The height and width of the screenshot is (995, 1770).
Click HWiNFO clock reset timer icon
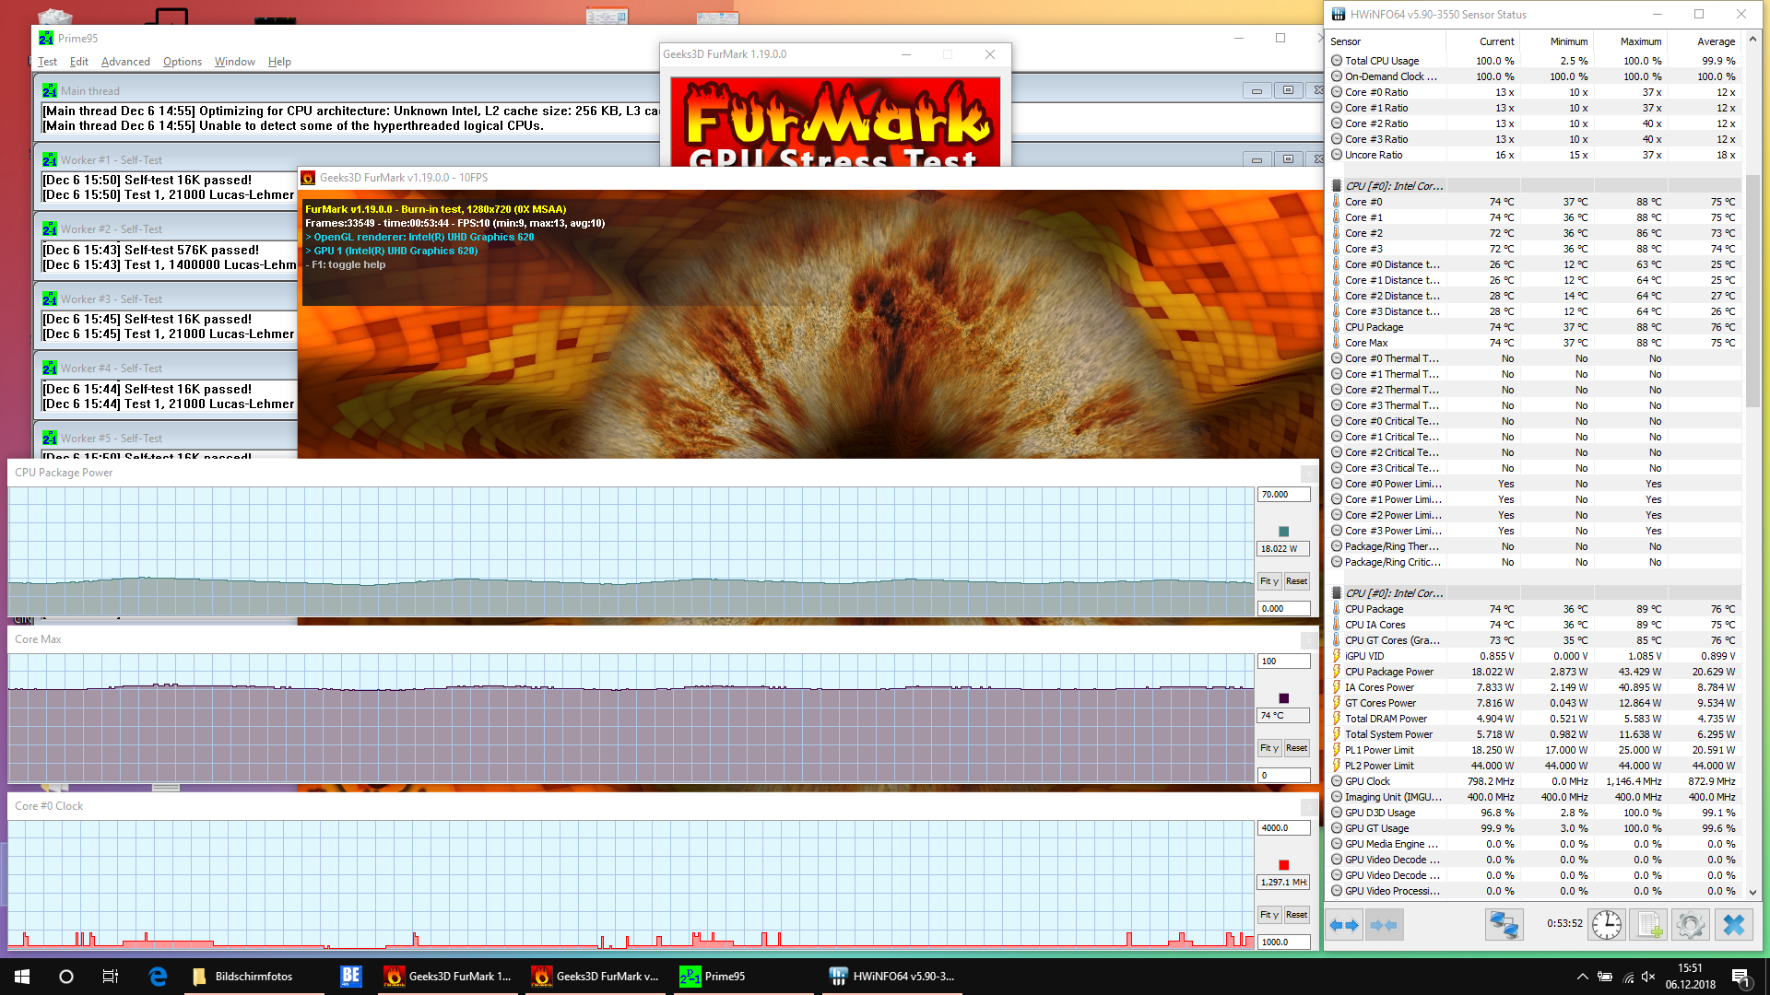click(1606, 924)
